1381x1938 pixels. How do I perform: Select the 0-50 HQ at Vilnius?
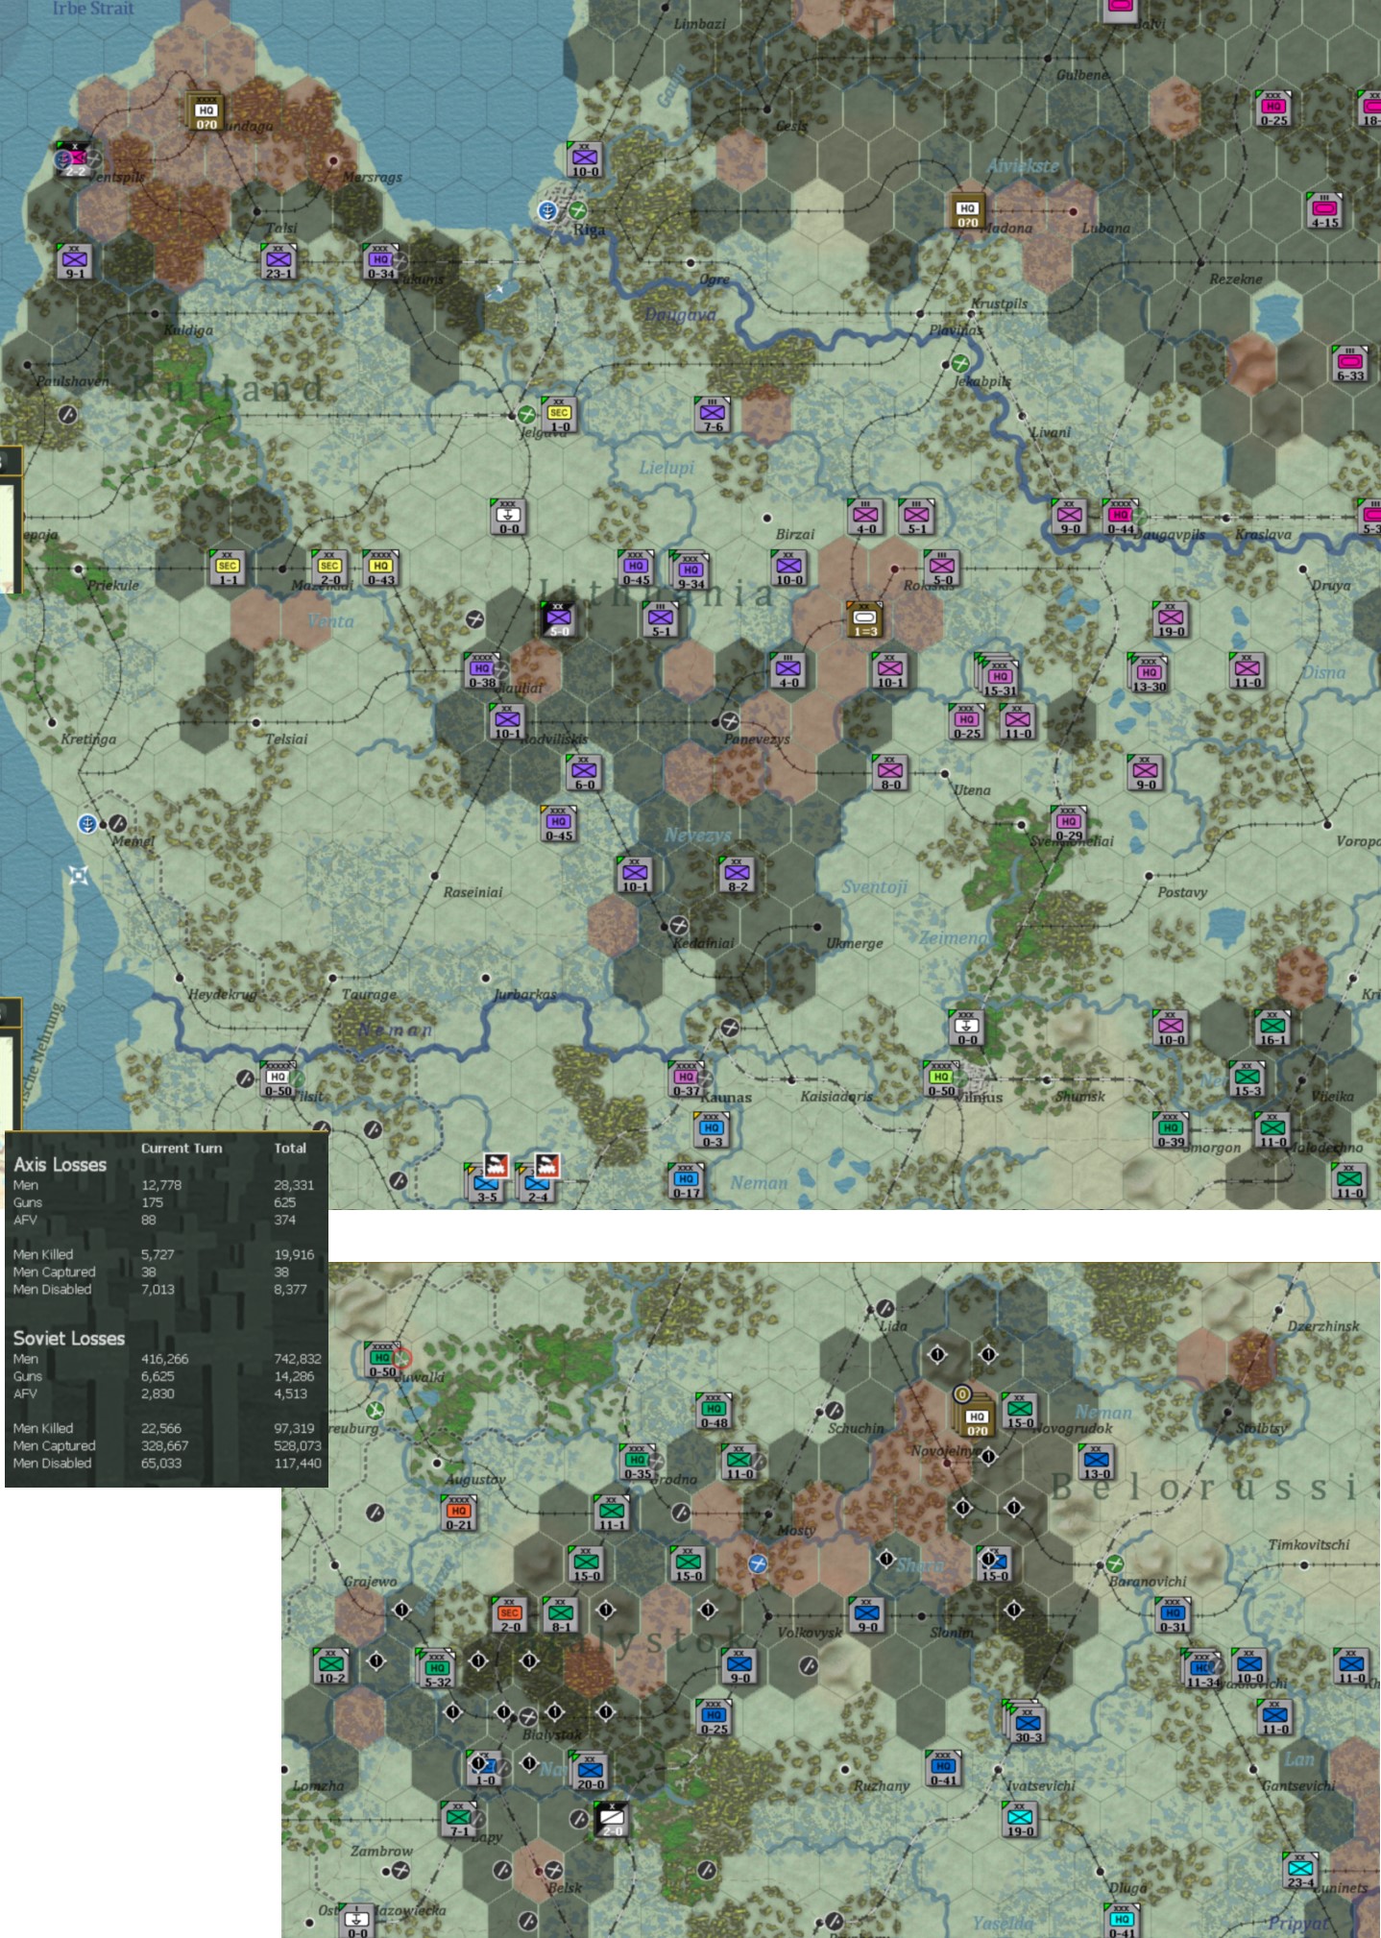coord(941,1078)
